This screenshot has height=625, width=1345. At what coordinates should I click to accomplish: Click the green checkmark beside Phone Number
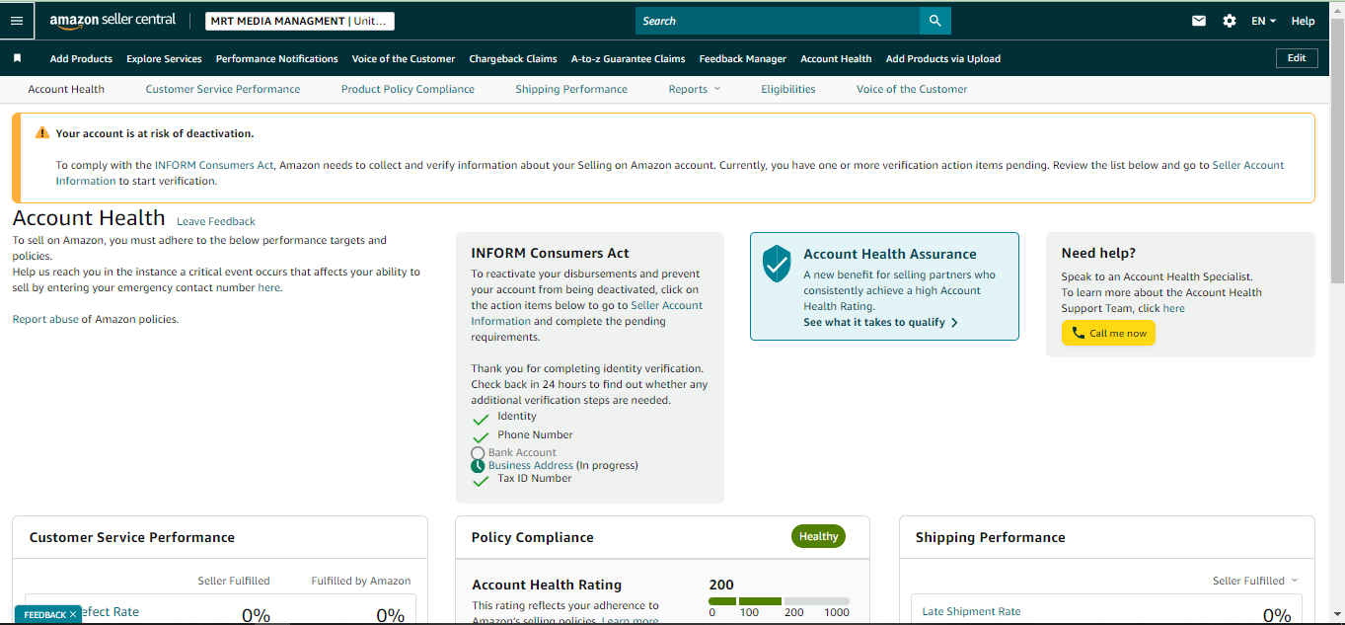[x=481, y=436]
